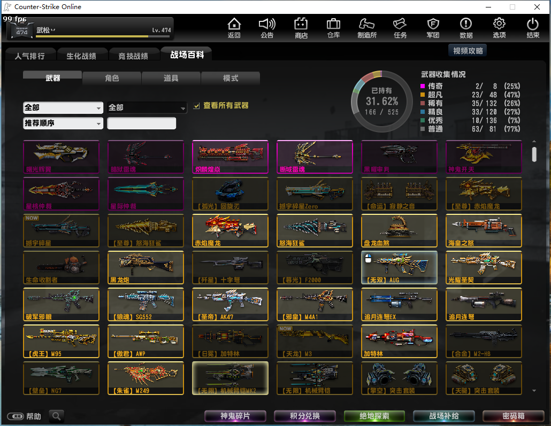
Task: Switch to the 竞技战绩 tab
Action: (x=133, y=56)
